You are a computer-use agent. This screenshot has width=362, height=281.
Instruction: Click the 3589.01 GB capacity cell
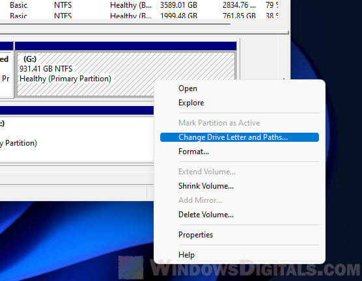[x=178, y=5]
